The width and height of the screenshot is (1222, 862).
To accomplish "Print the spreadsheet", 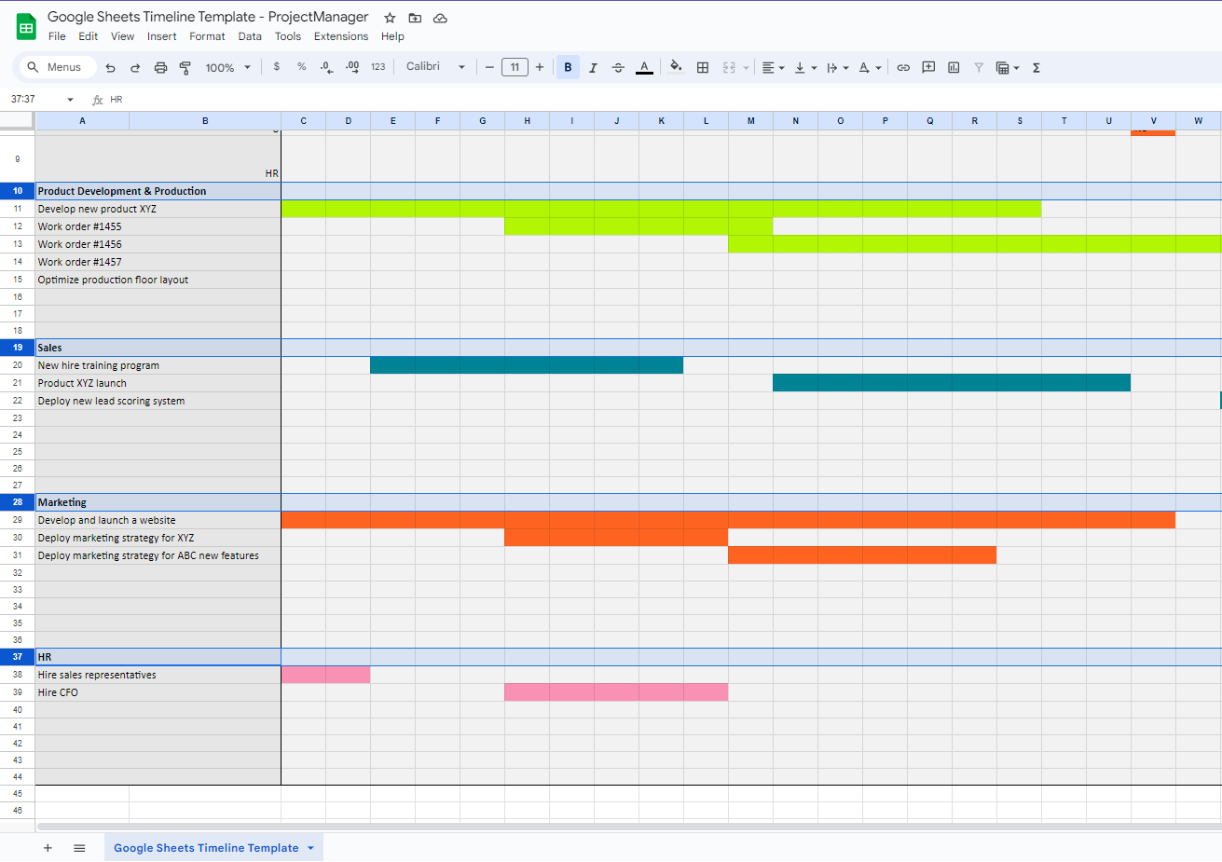I will point(160,67).
